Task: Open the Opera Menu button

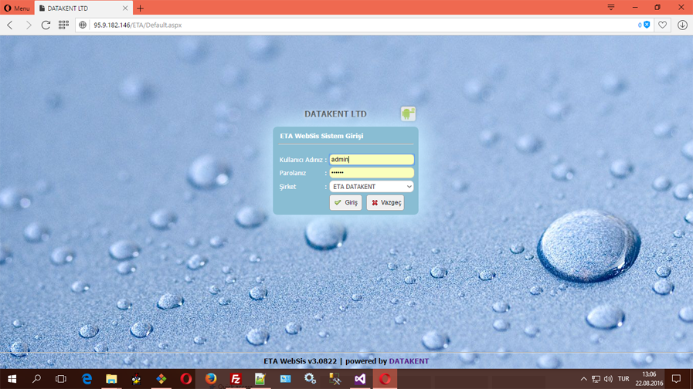Action: click(17, 8)
